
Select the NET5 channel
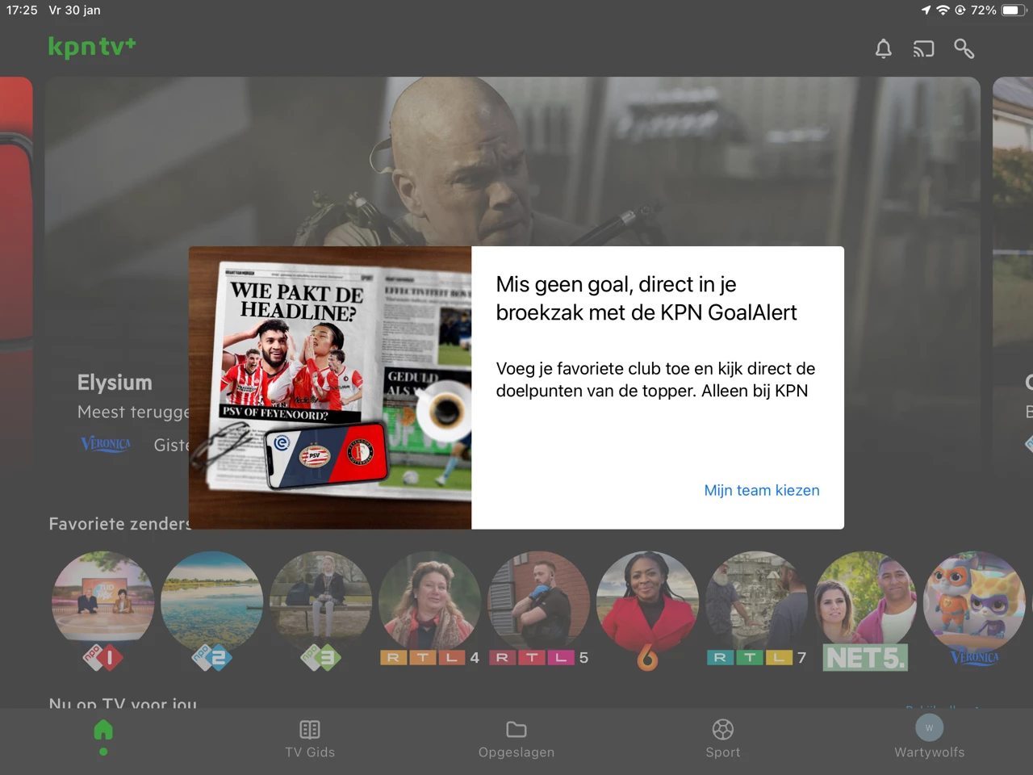[x=865, y=611]
